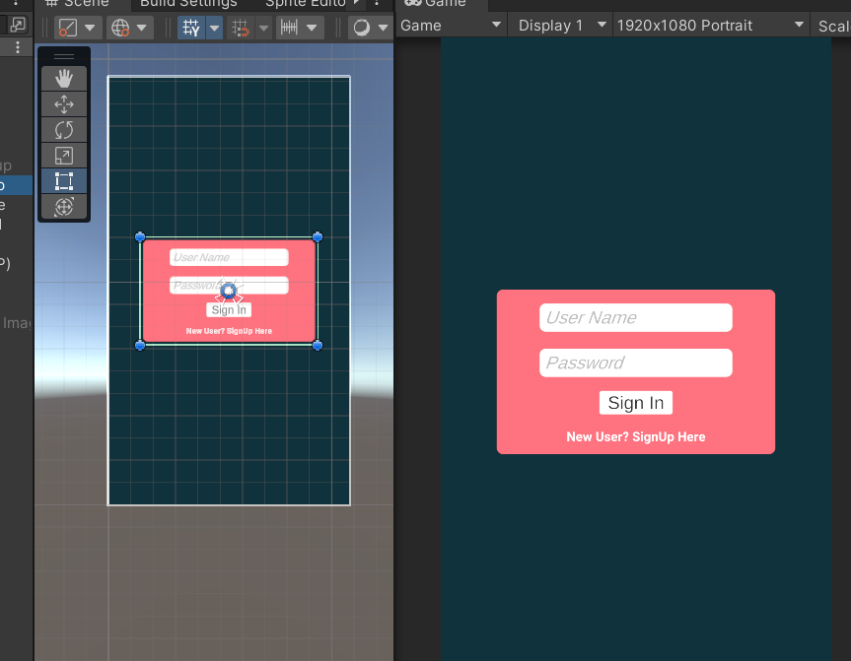Select User Name field in Scene view
Screen dimensions: 851x661
pos(229,257)
